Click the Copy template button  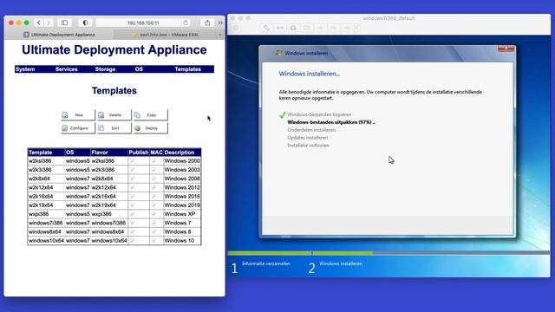[x=150, y=115]
